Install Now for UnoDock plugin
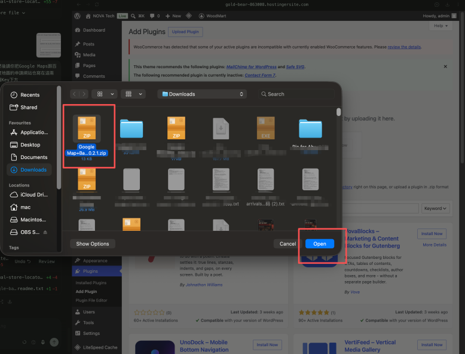Screen dimensions: 465x354 click(x=267, y=345)
